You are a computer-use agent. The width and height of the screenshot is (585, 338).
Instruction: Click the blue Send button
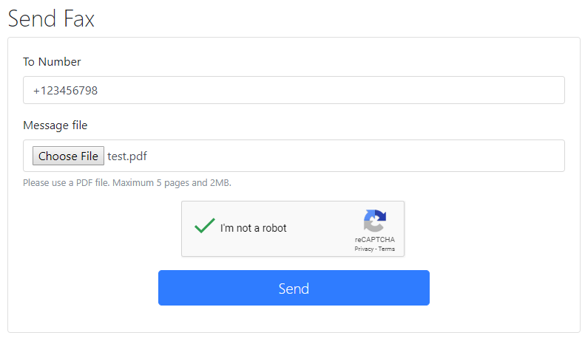[x=294, y=288]
